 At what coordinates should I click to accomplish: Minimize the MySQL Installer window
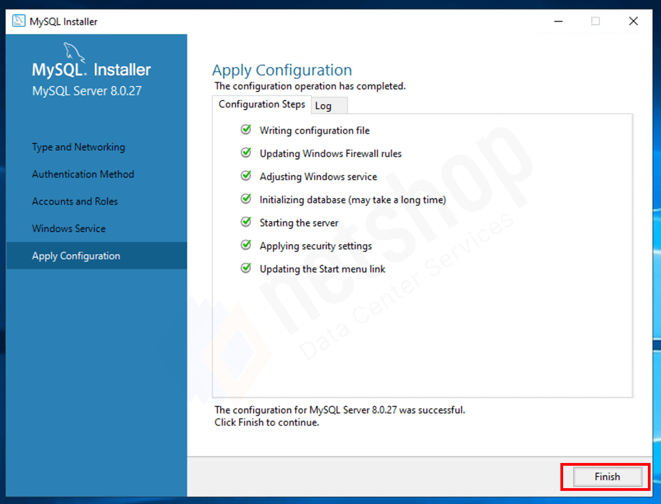click(x=558, y=21)
